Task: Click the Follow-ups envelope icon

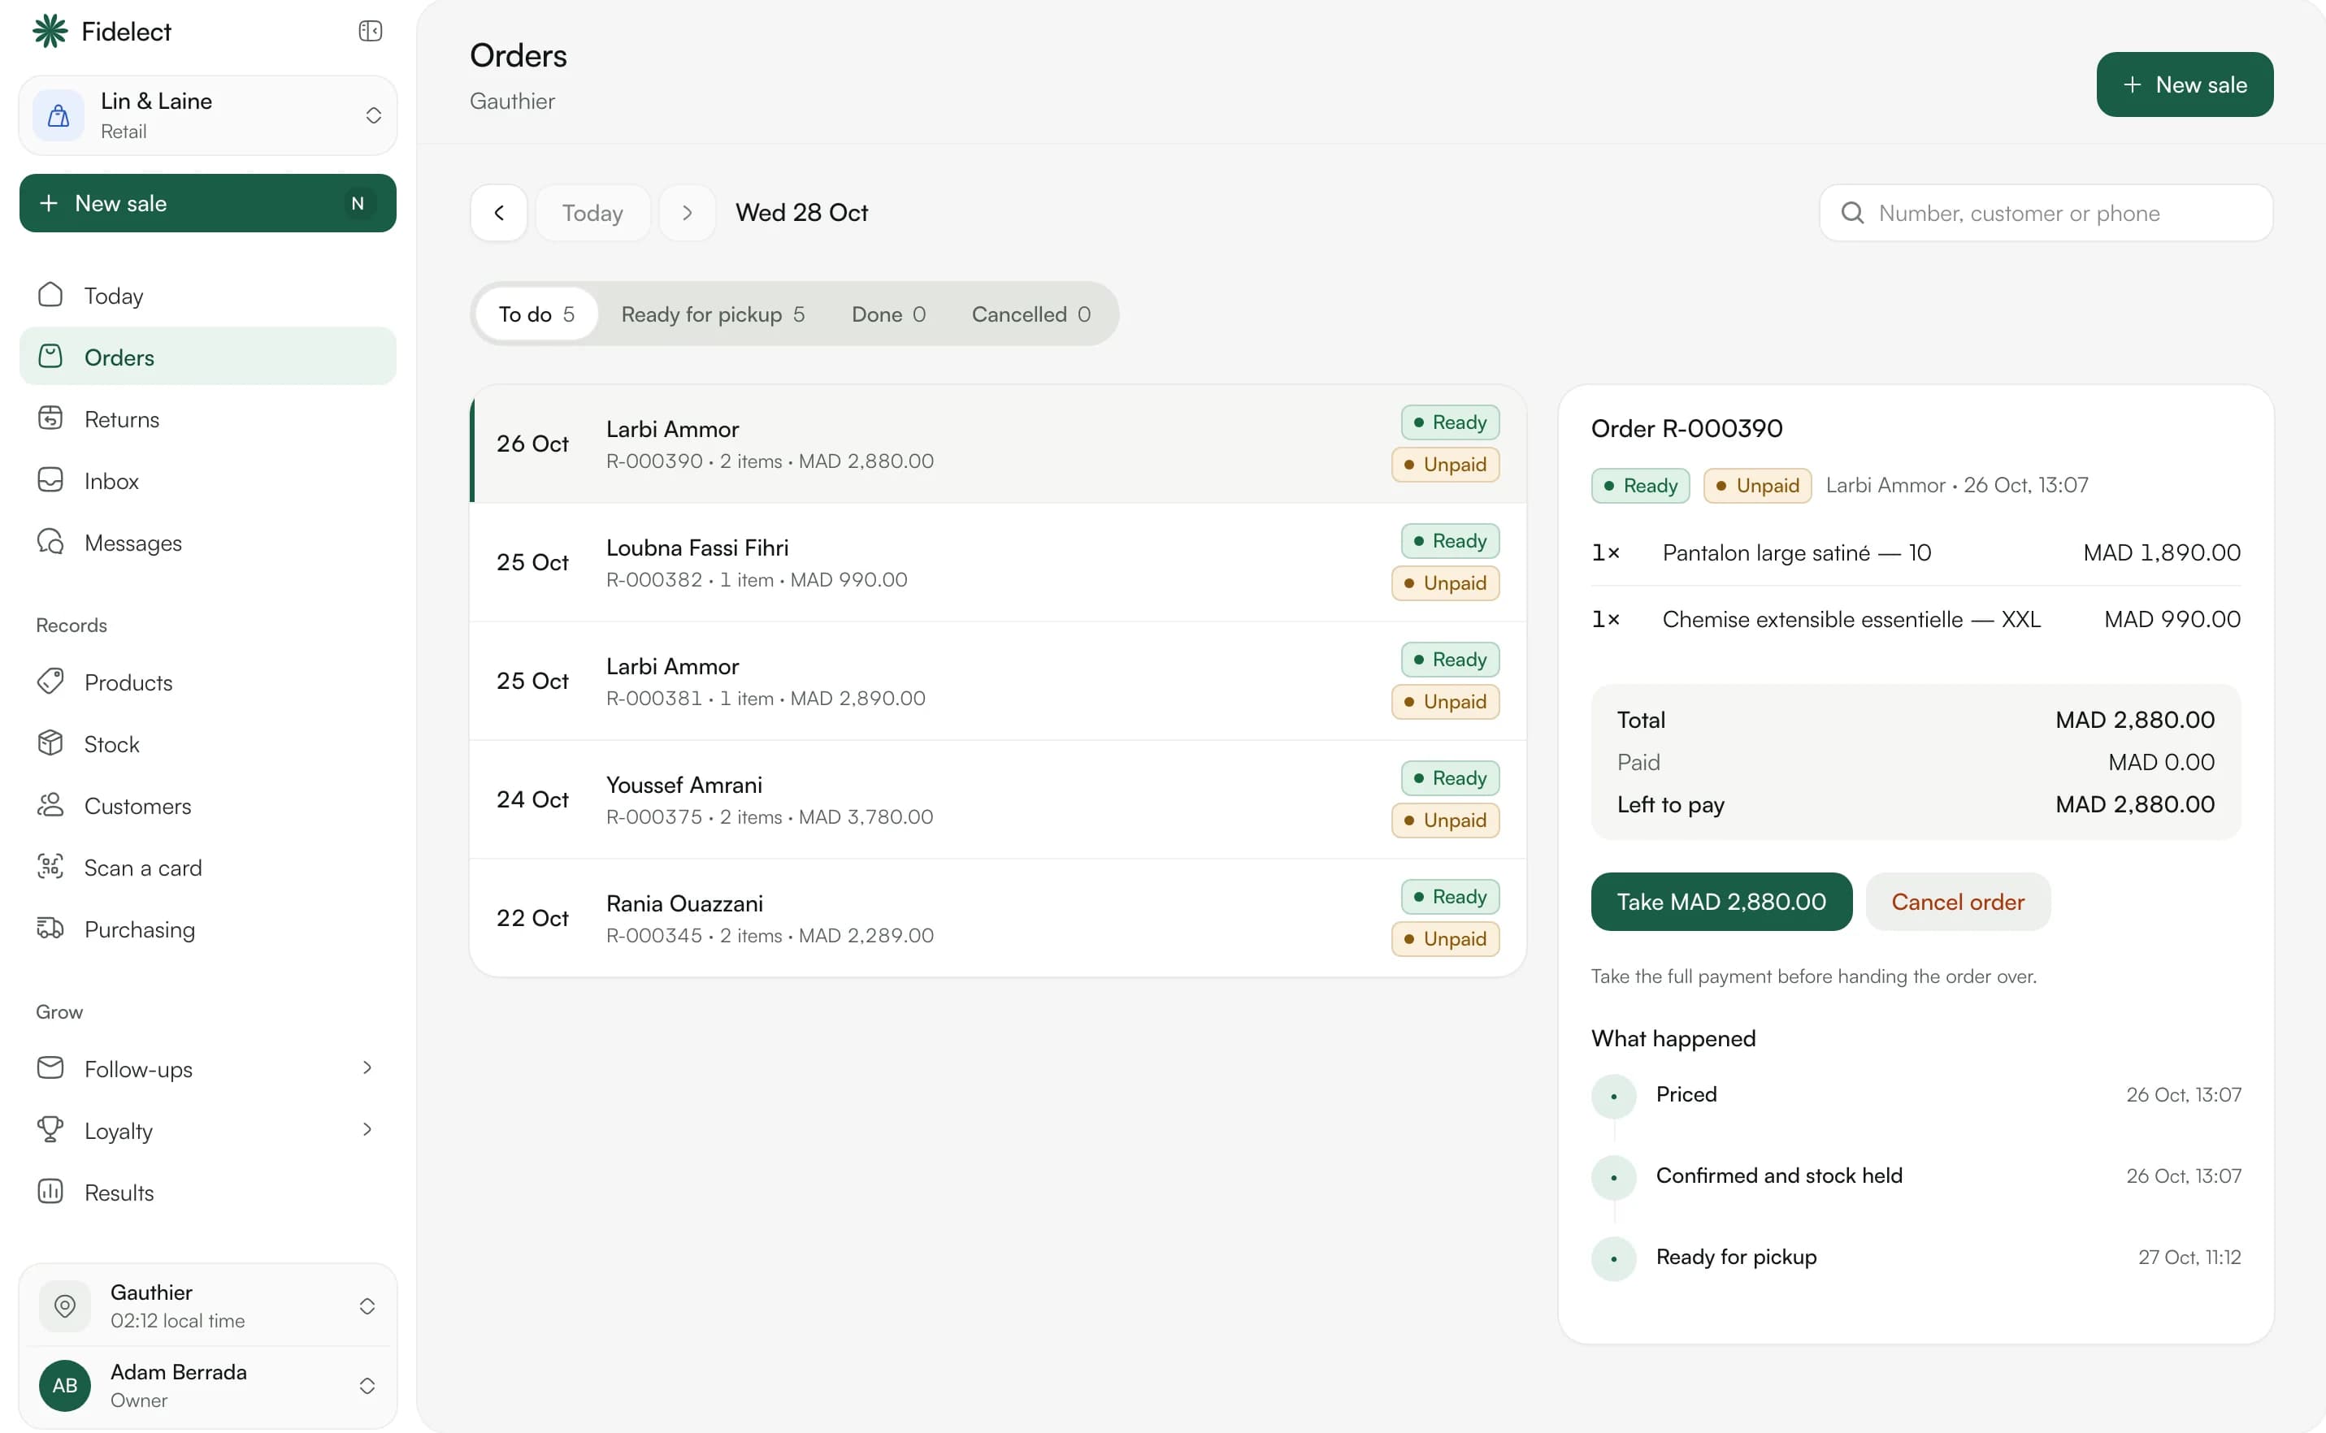Action: 50,1068
